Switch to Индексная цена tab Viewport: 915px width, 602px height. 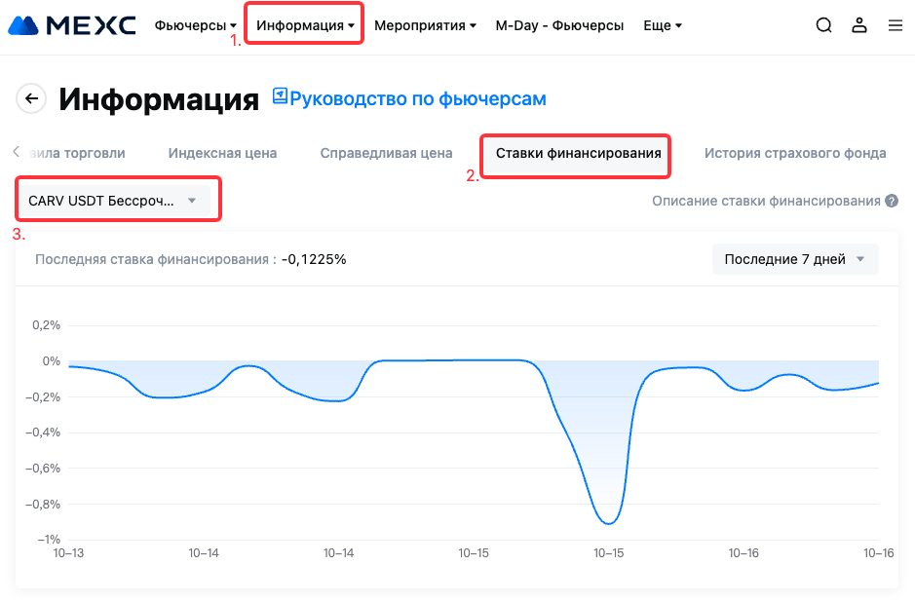(222, 153)
